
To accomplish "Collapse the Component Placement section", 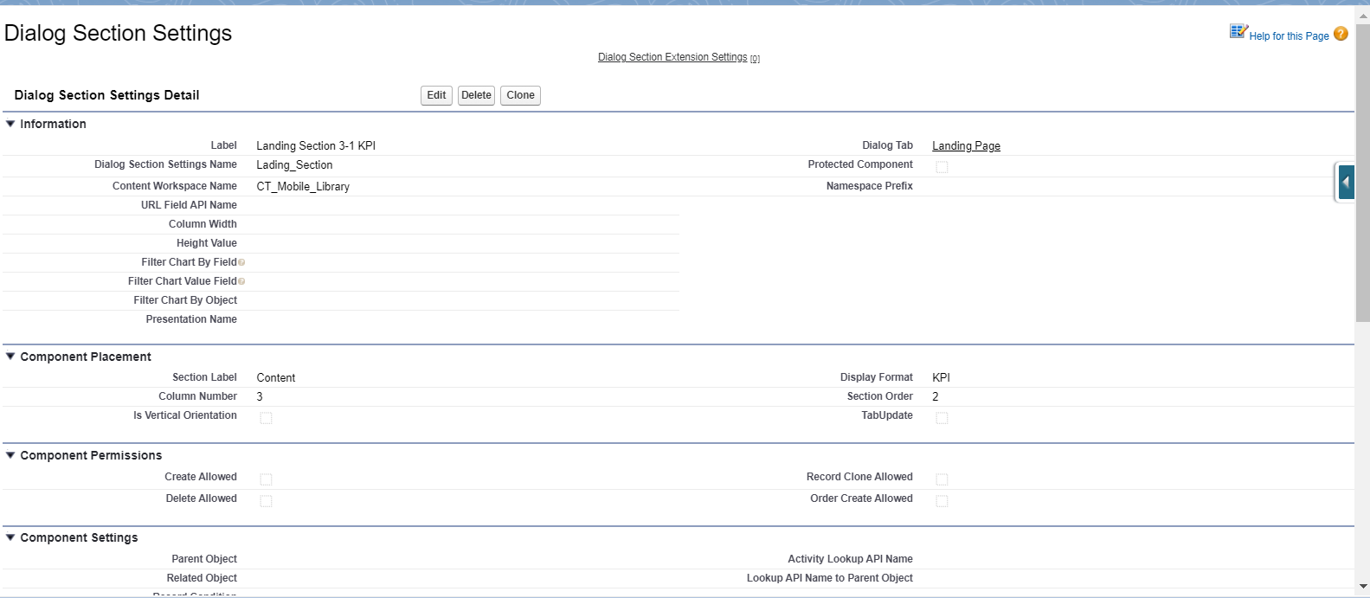I will [10, 357].
